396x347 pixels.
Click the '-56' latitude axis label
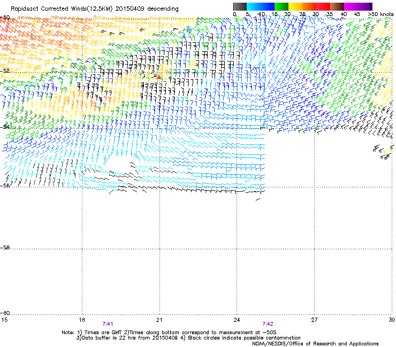pos(5,185)
